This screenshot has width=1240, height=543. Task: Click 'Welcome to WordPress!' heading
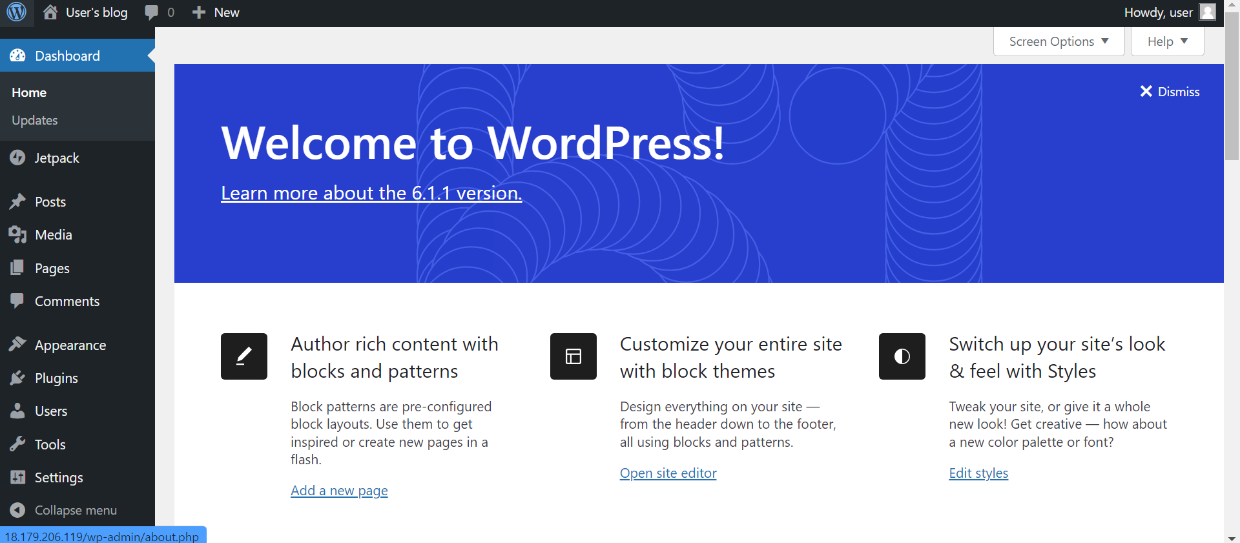coord(473,143)
